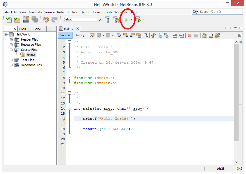
Task: Build the project with the hammer icon
Action: (108, 20)
